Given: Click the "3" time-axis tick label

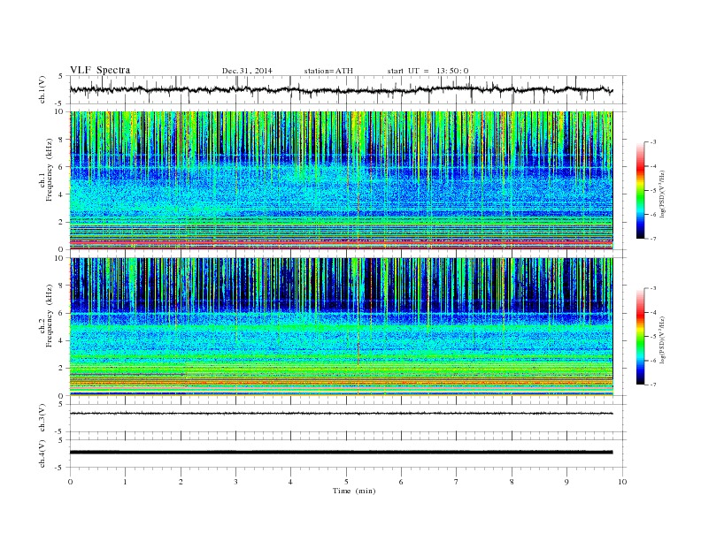Looking at the screenshot, I should 235,482.
